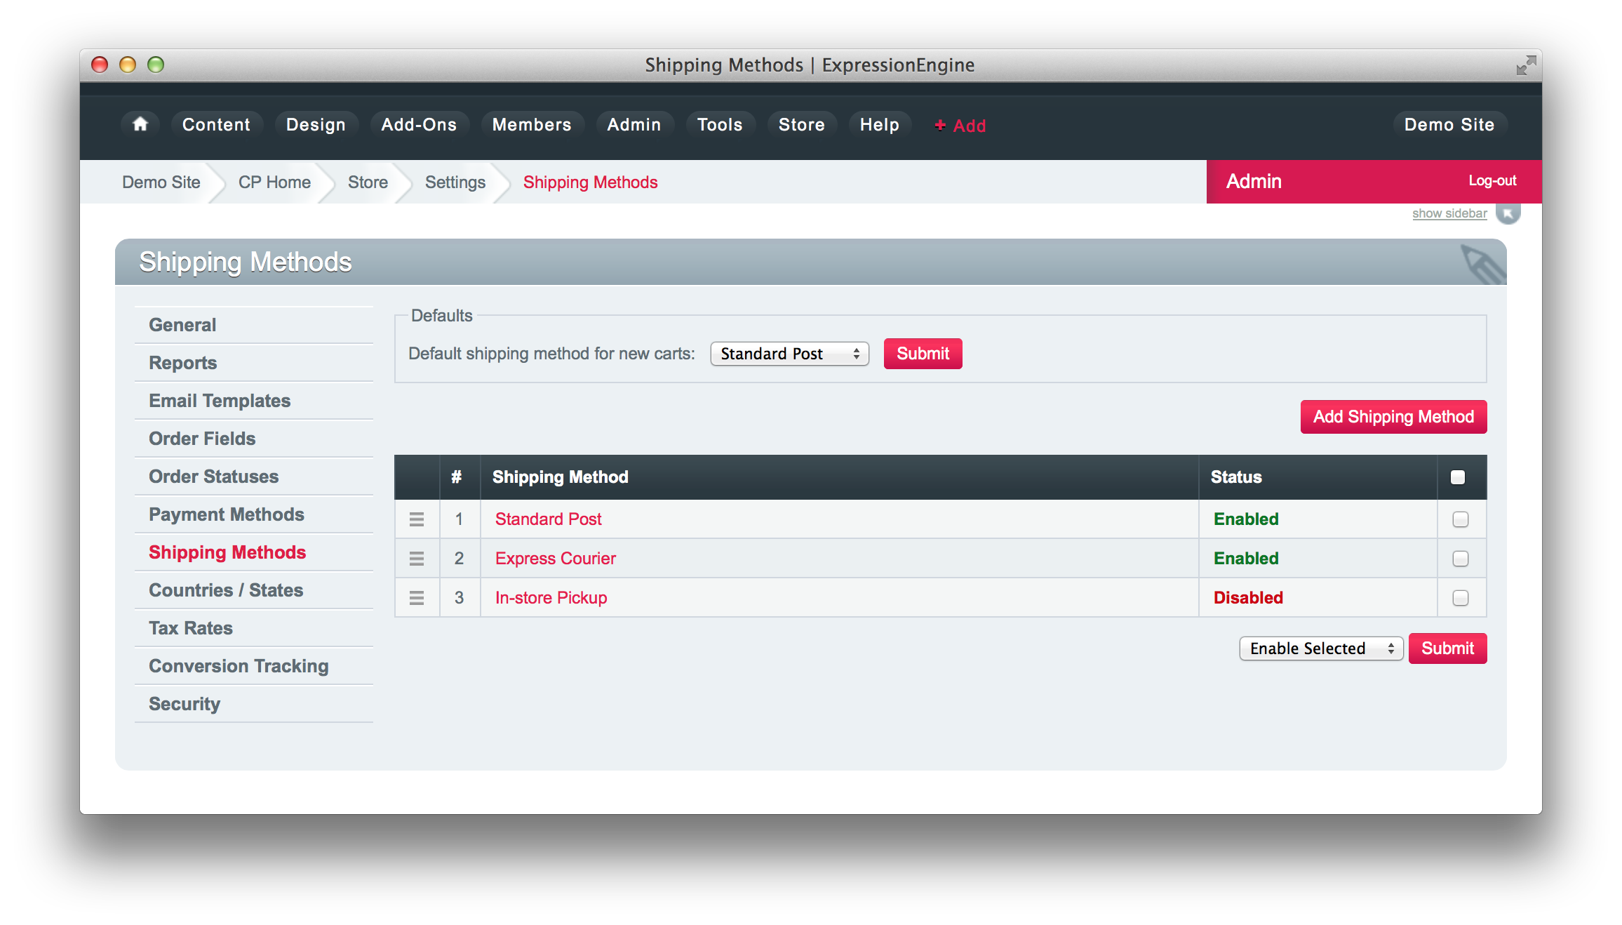Click Add Shipping Method button
Viewport: 1622px width, 925px height.
(1393, 417)
